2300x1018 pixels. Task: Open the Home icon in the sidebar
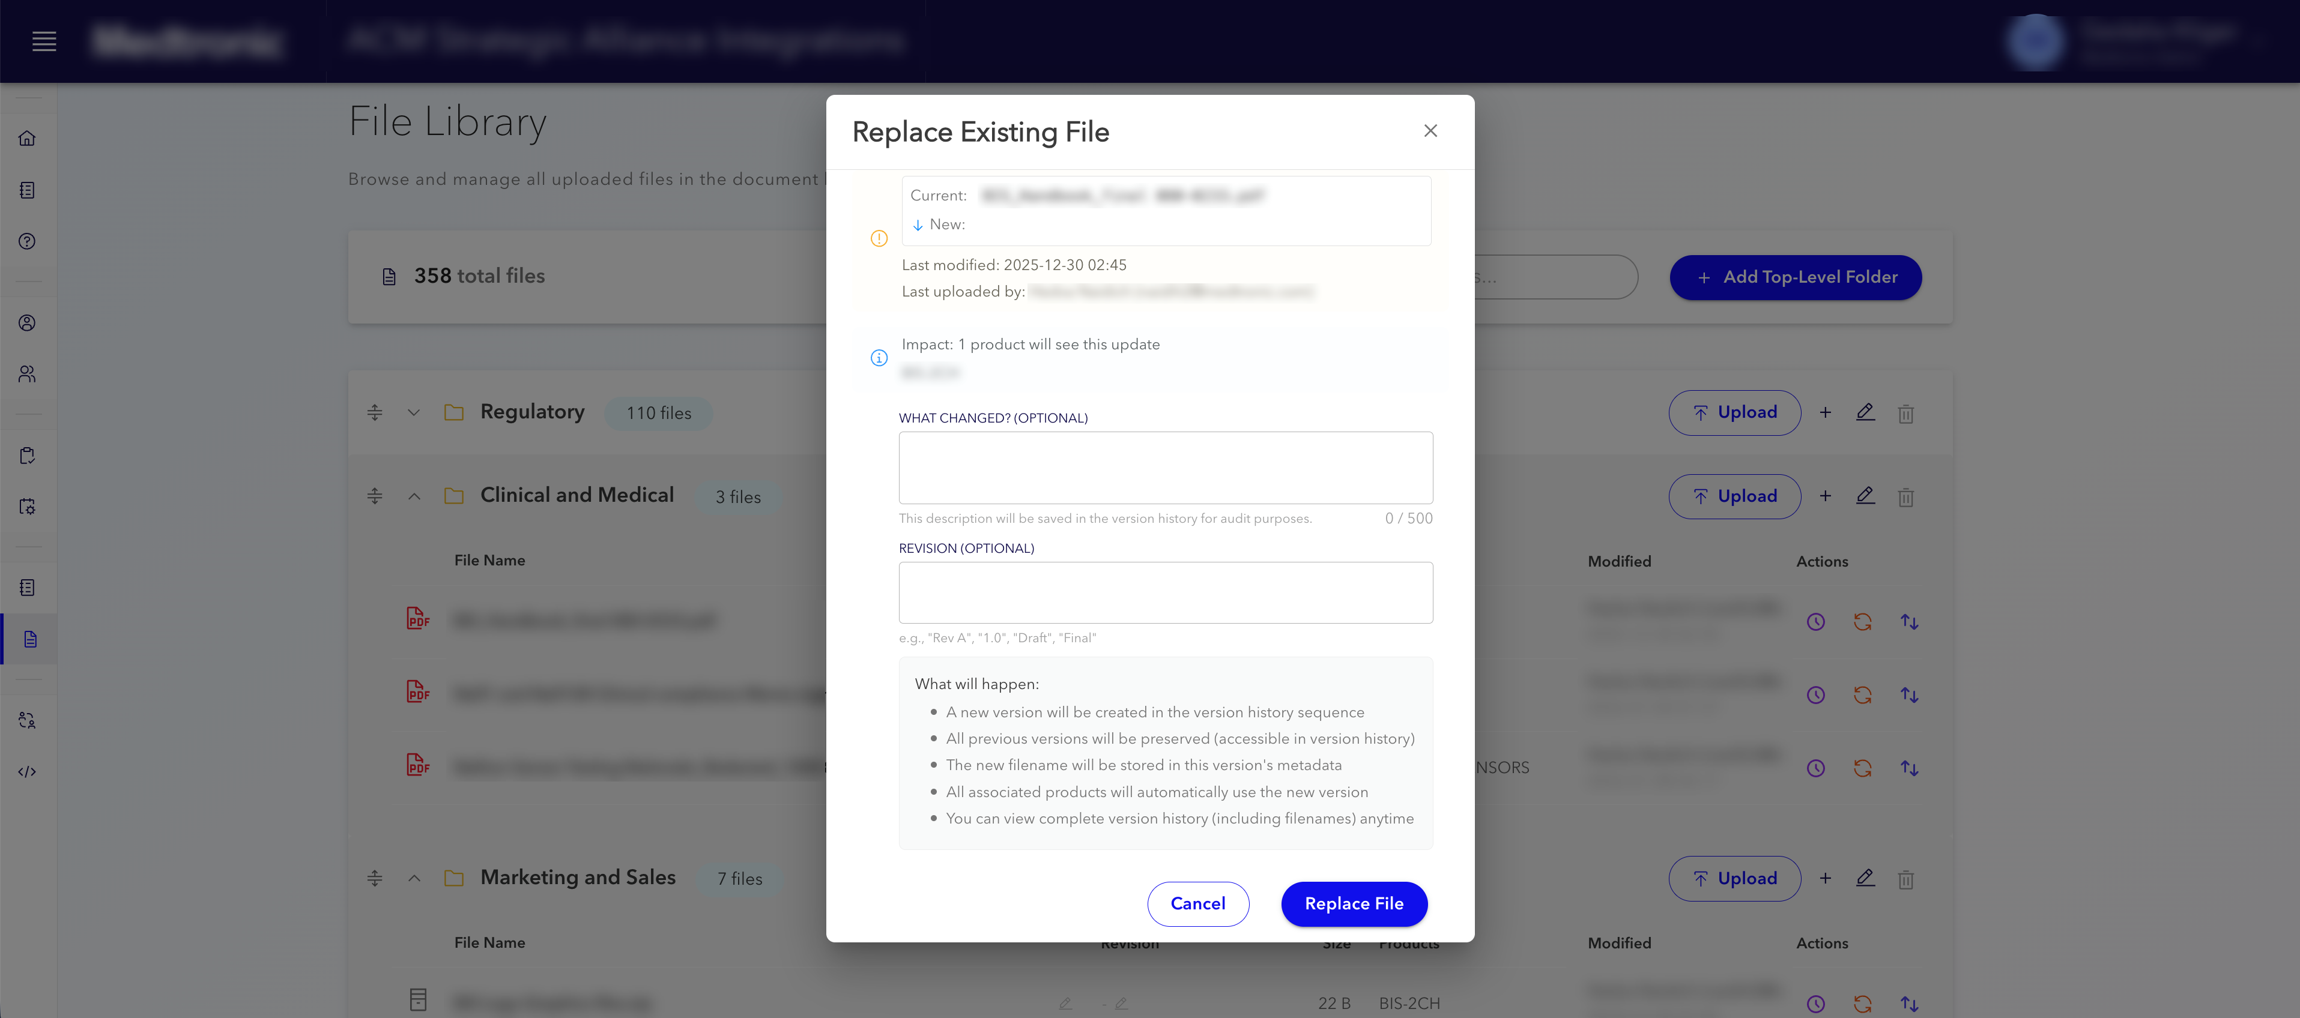tap(28, 138)
